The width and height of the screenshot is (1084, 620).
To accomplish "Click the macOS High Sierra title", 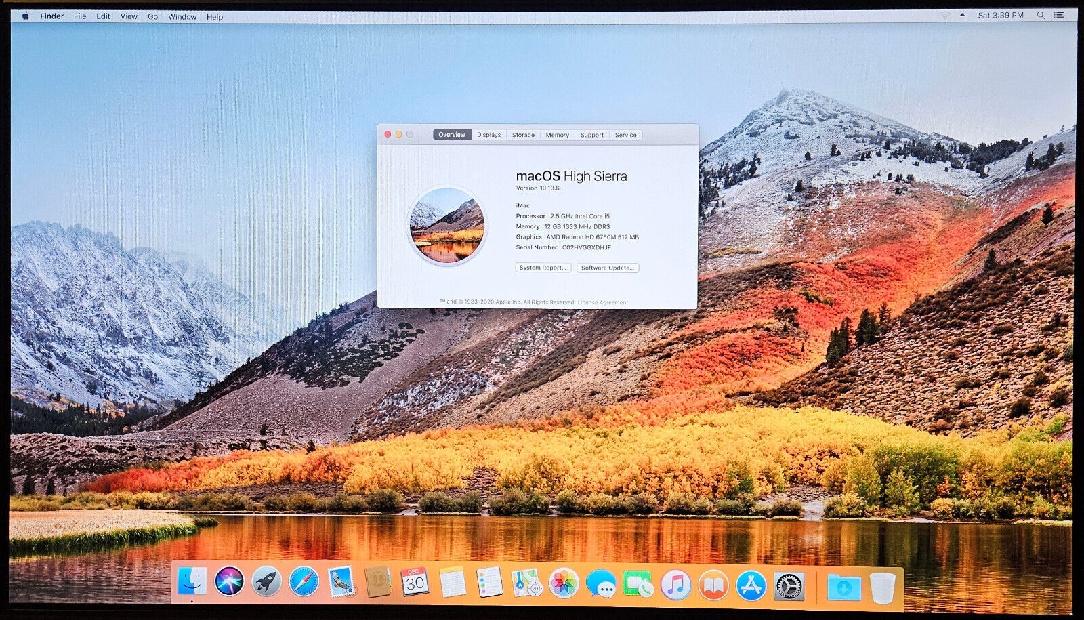I will point(572,176).
